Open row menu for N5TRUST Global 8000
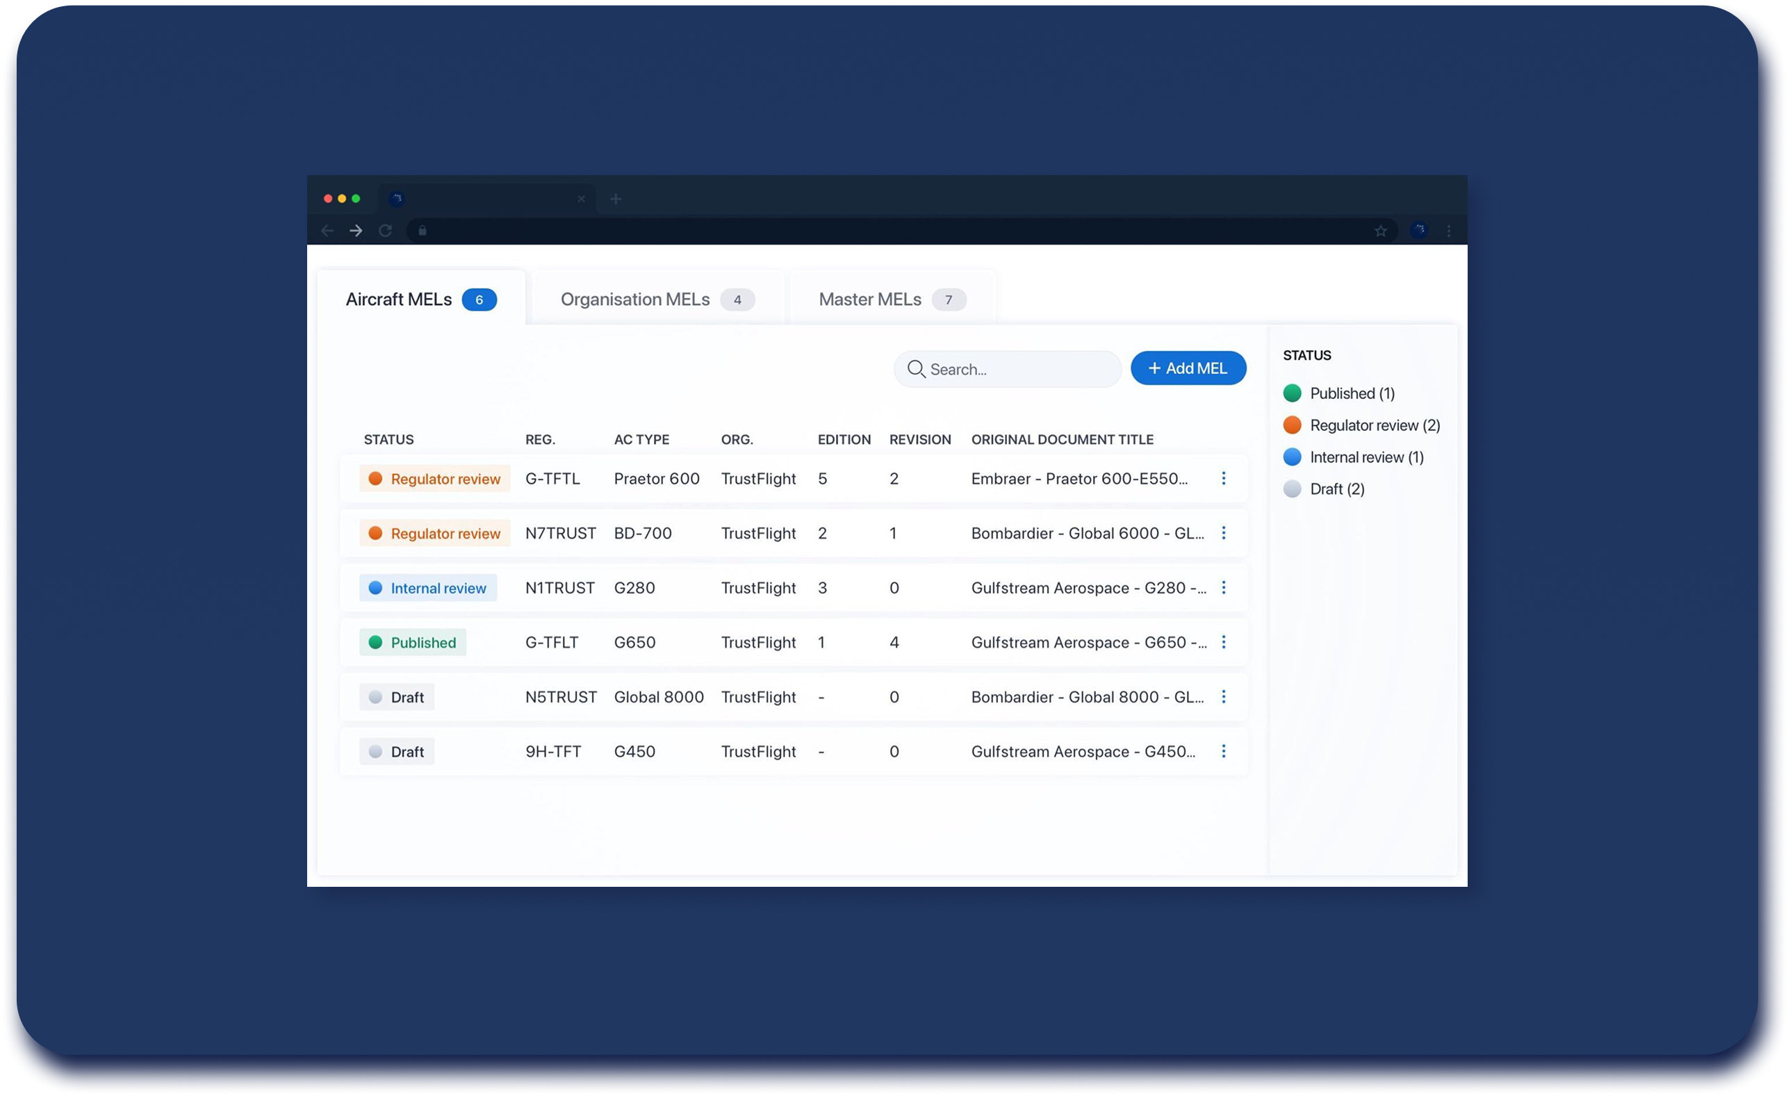The height and width of the screenshot is (1096, 1788). pyautogui.click(x=1224, y=697)
